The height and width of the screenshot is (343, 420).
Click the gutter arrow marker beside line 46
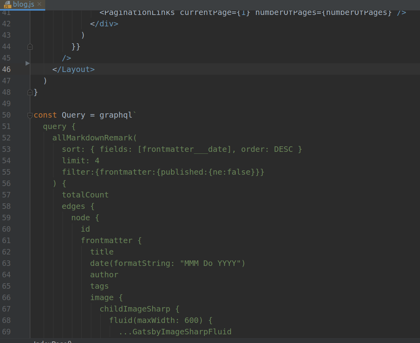[x=27, y=63]
